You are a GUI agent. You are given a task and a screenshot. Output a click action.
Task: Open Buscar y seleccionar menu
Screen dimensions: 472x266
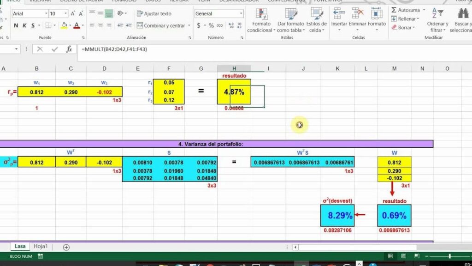pyautogui.click(x=461, y=20)
